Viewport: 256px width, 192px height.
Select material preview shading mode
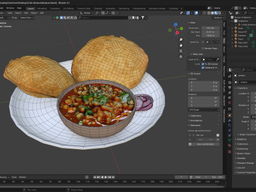coord(216,13)
